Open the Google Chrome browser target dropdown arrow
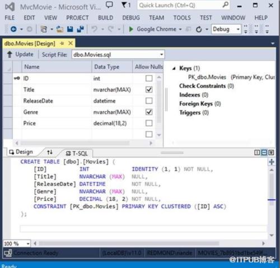This screenshot has width=280, height=268. pos(180,29)
